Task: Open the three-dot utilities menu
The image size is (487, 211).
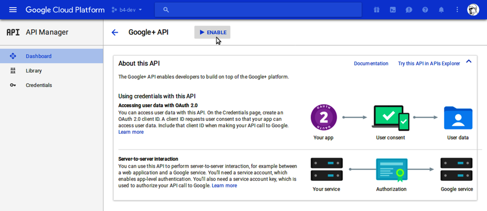Action: tap(457, 10)
